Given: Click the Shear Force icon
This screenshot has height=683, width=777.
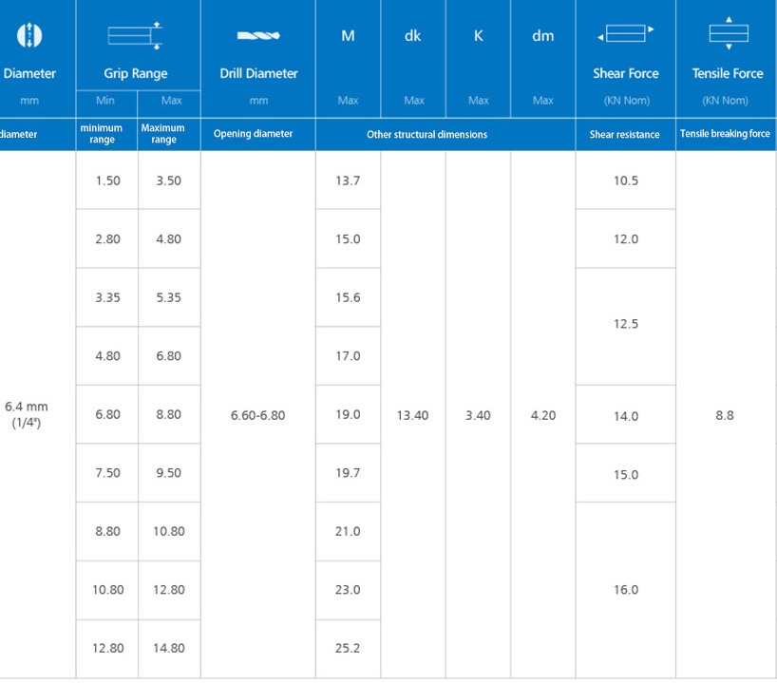Looking at the screenshot, I should coord(625,35).
